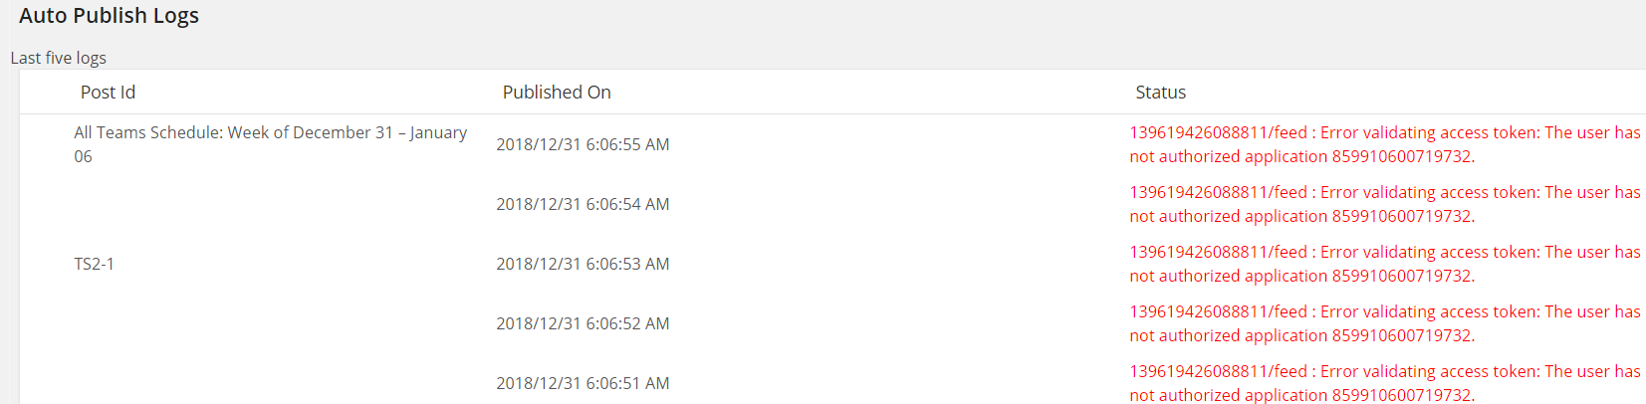
Task: Select the Published On column header
Action: (557, 93)
